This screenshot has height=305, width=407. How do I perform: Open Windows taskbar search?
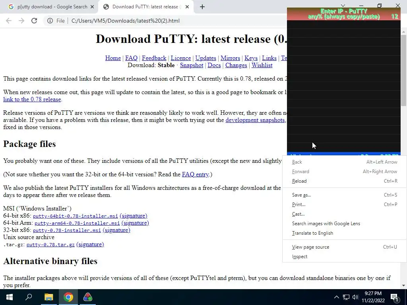coord(29,297)
